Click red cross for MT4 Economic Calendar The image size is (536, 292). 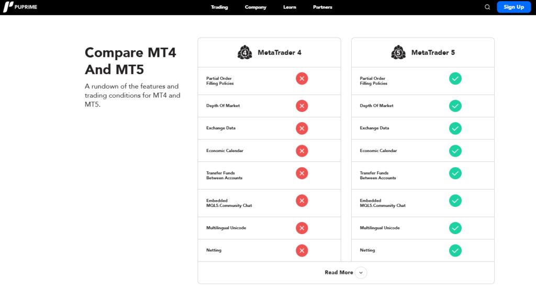(302, 151)
